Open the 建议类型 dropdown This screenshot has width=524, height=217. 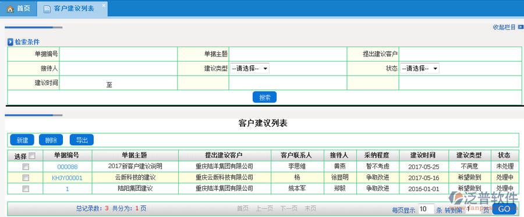249,69
